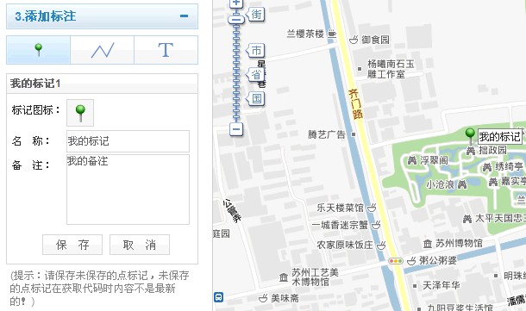Click the bus stop icon on map

218,297
